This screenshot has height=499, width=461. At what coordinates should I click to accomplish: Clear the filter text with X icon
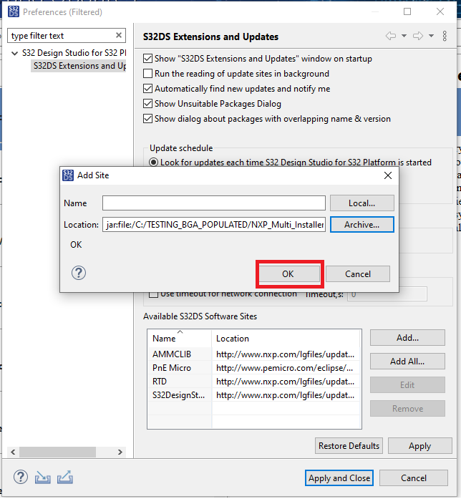point(119,36)
